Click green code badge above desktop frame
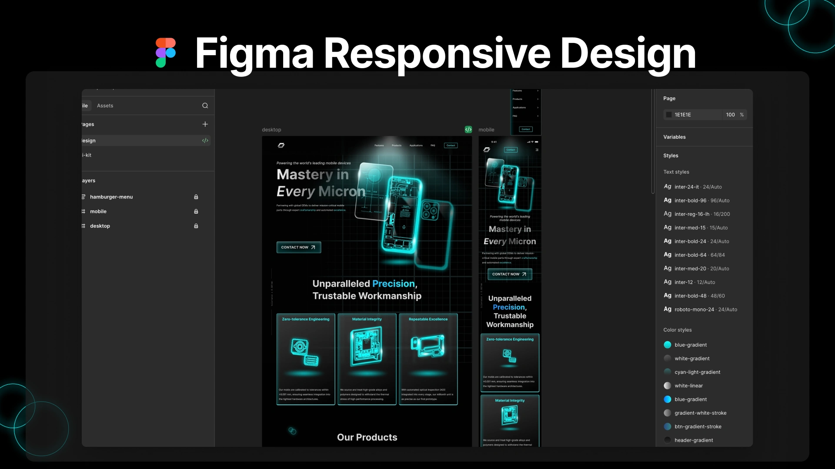The width and height of the screenshot is (835, 469). [x=468, y=129]
